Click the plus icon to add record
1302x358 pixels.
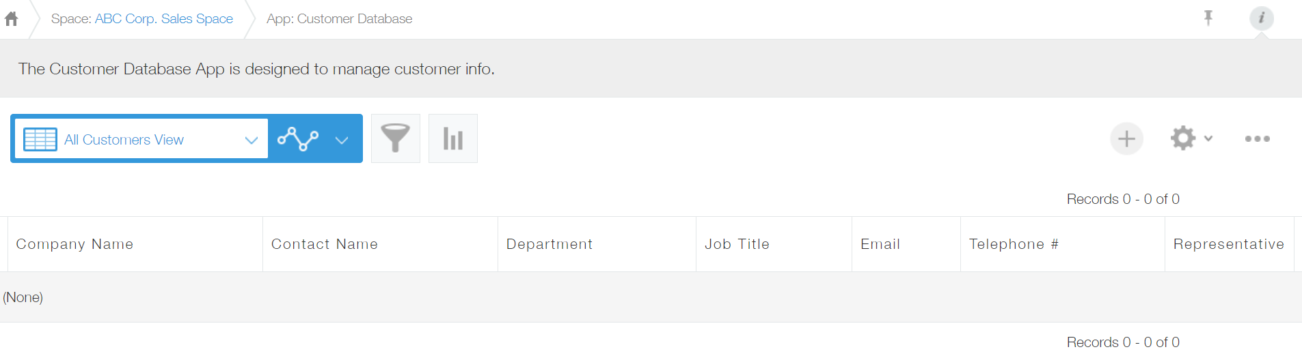point(1126,139)
